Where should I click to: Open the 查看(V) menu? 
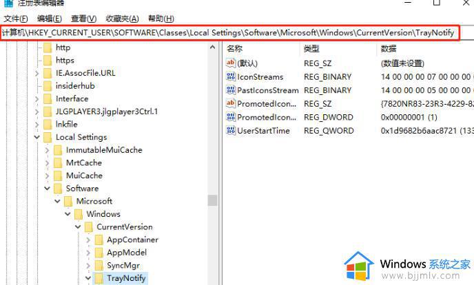coord(83,19)
